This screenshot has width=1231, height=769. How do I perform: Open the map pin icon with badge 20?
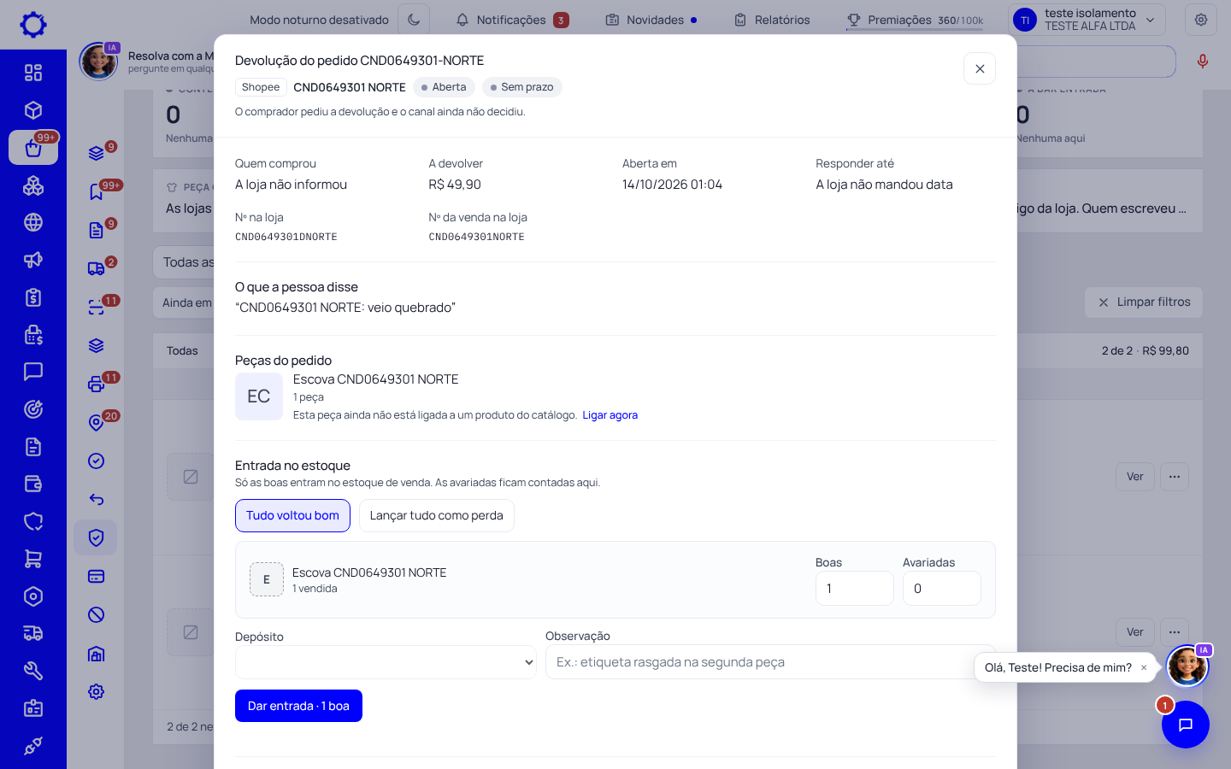(x=97, y=422)
